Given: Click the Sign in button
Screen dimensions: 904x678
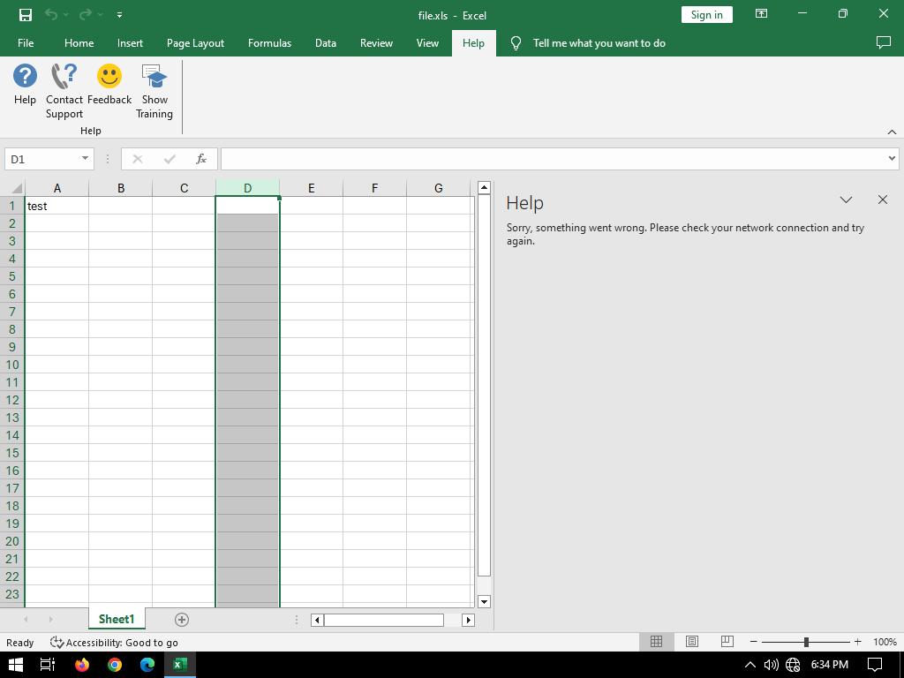Looking at the screenshot, I should pyautogui.click(x=706, y=15).
